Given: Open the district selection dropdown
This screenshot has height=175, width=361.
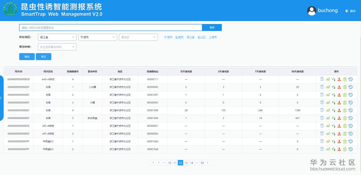Looking at the screenshot, I should click(138, 37).
